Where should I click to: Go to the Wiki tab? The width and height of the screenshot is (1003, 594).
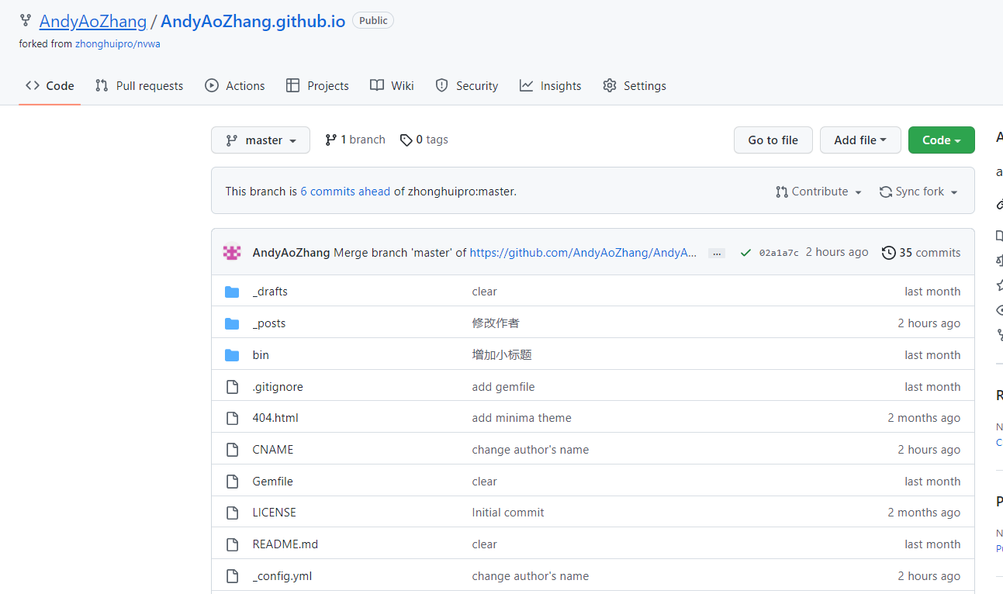pos(392,86)
